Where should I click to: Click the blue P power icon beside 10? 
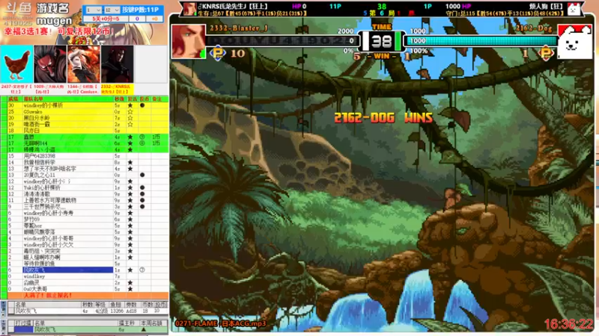[x=218, y=53]
